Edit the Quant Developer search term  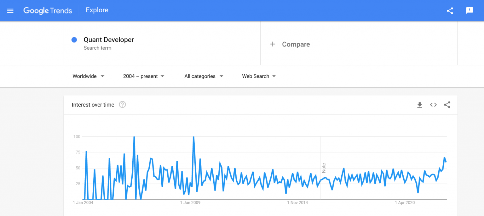(109, 40)
